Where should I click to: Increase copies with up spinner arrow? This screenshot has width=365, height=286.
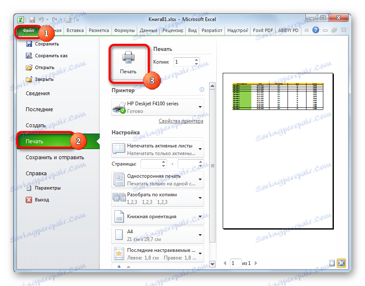(197, 60)
